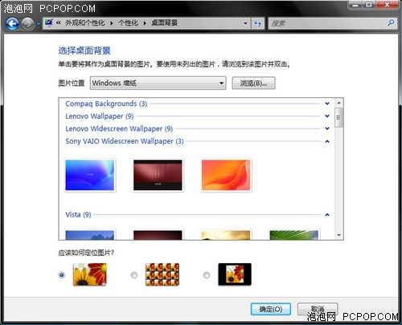
Task: Click the wallpaper list scroll up arrow
Action: (338, 103)
